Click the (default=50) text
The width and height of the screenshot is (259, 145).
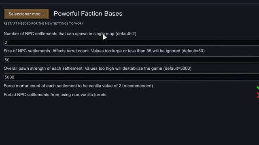[x=193, y=51]
